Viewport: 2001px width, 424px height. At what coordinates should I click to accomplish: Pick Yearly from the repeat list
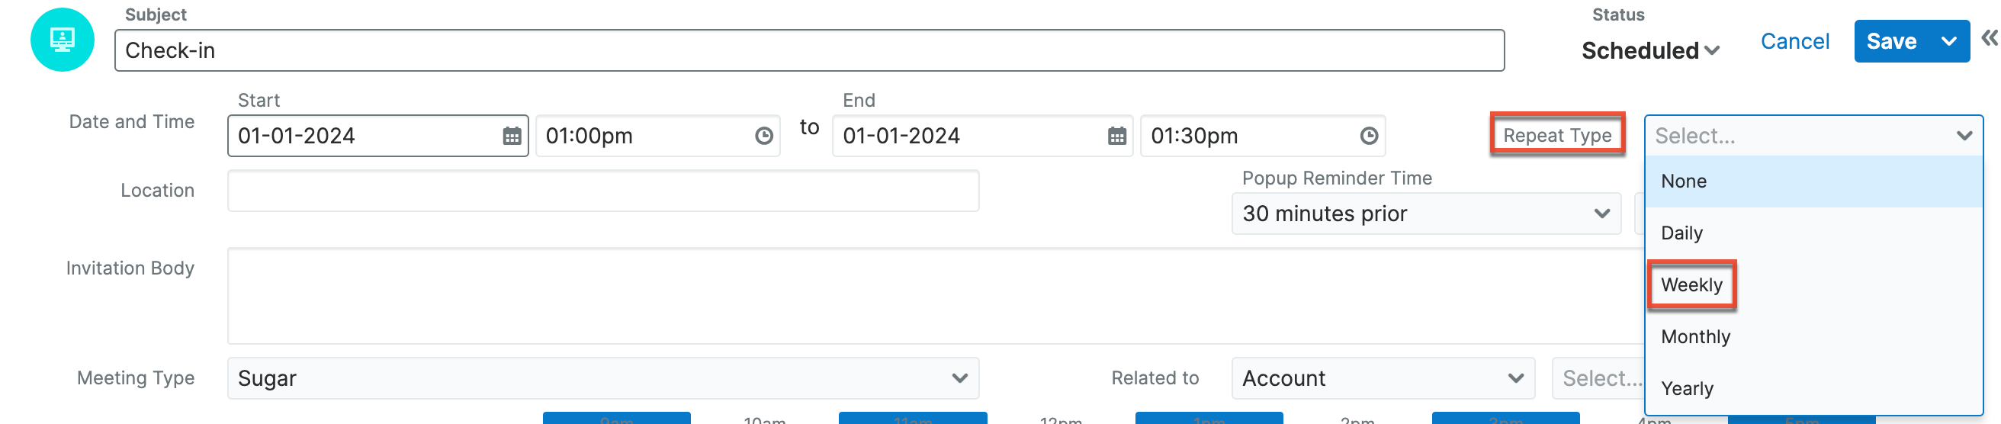pyautogui.click(x=1686, y=388)
